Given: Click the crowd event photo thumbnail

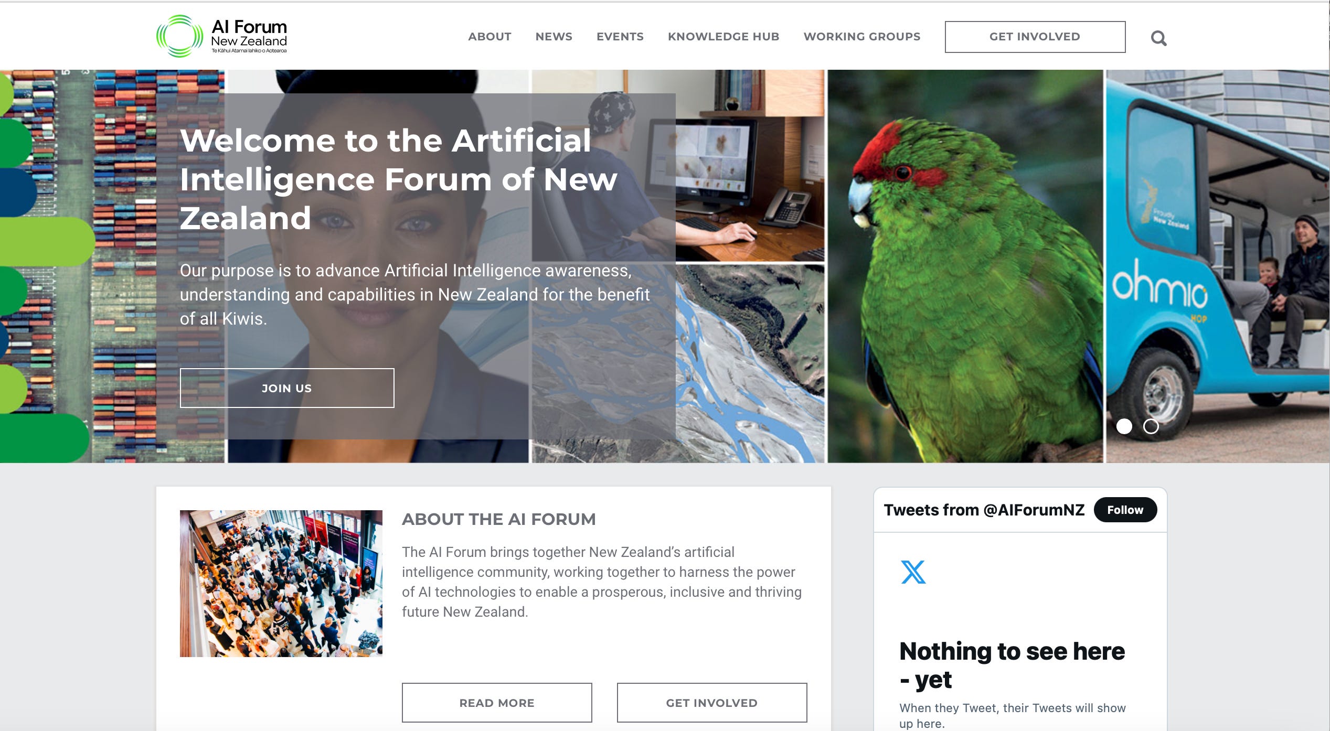Looking at the screenshot, I should pyautogui.click(x=281, y=583).
